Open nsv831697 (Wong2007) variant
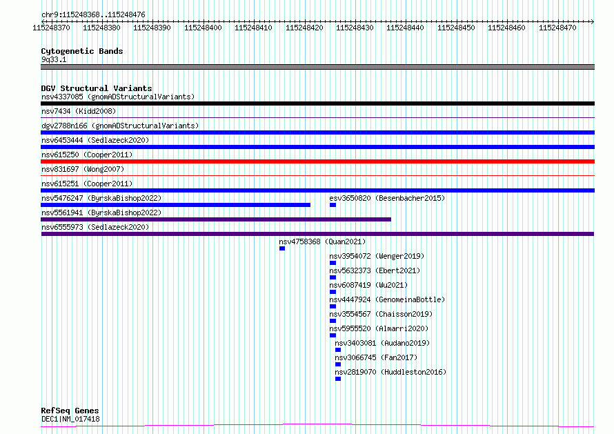 [83, 169]
